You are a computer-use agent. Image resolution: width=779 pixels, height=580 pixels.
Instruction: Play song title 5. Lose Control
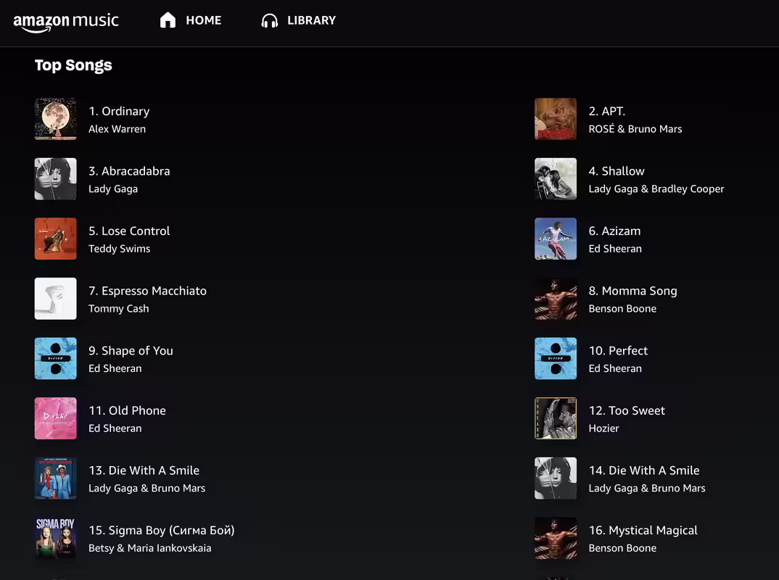(x=129, y=231)
